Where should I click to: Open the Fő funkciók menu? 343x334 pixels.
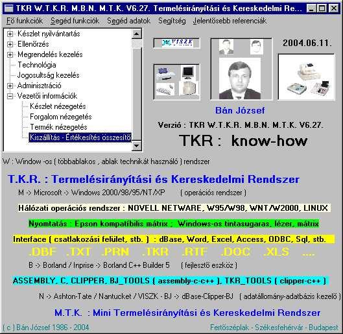tap(25, 21)
